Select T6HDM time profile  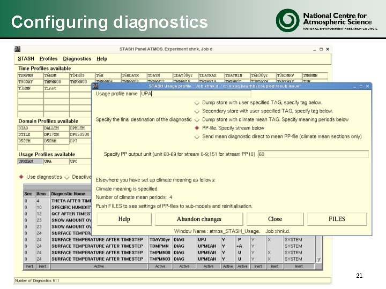click(x=56, y=75)
